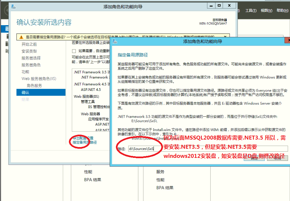Go to the Web 服务器角色(IIS) step

click(x=39, y=79)
